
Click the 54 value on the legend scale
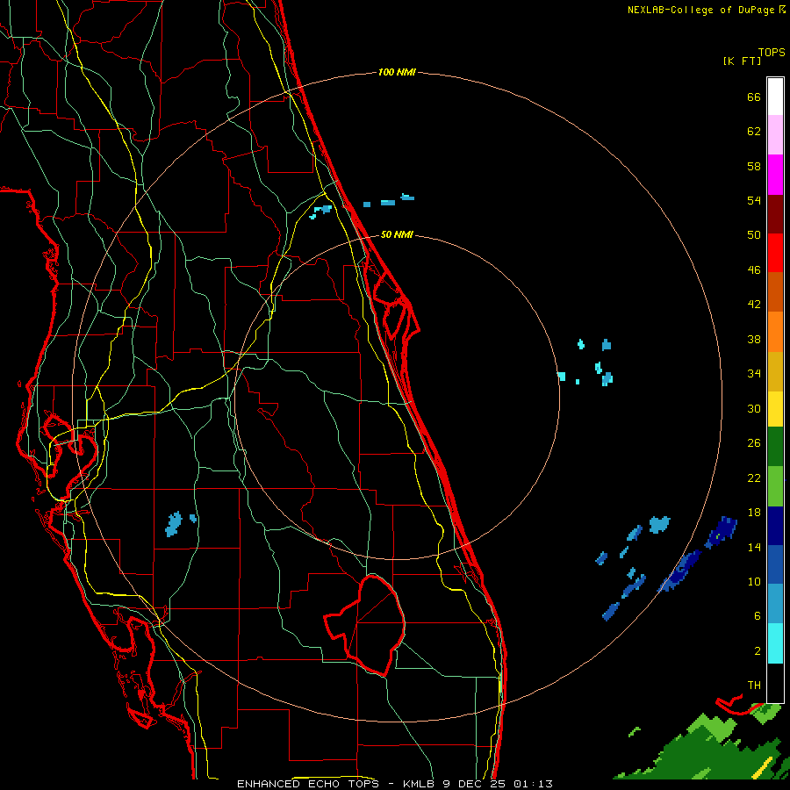[x=754, y=200]
